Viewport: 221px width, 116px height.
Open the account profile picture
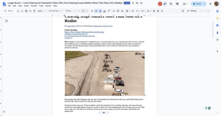[x=216, y=4]
